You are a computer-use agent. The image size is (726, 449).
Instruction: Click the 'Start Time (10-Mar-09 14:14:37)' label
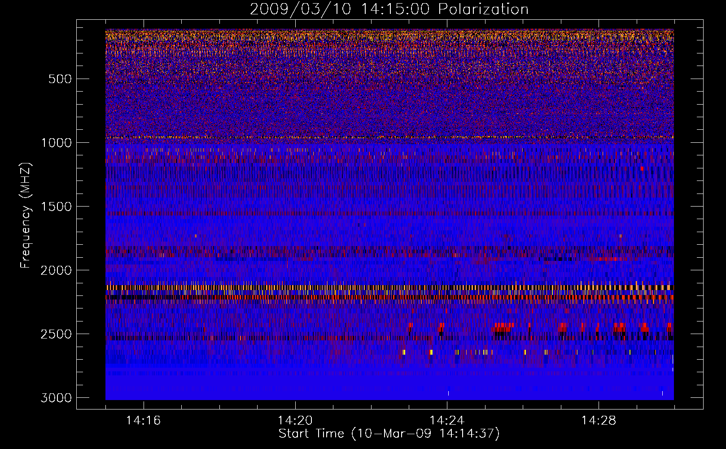pyautogui.click(x=389, y=434)
